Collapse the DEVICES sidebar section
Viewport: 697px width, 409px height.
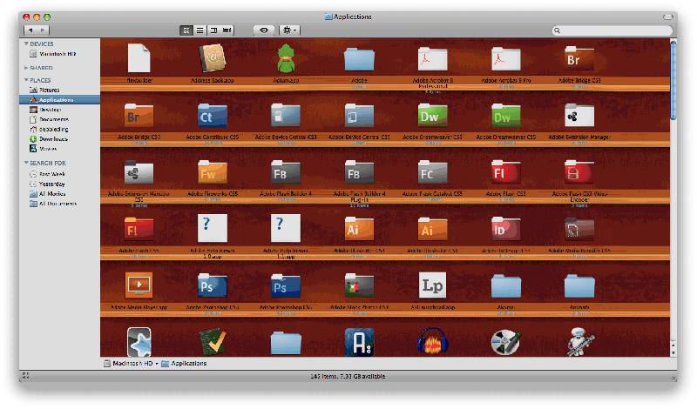(x=26, y=44)
